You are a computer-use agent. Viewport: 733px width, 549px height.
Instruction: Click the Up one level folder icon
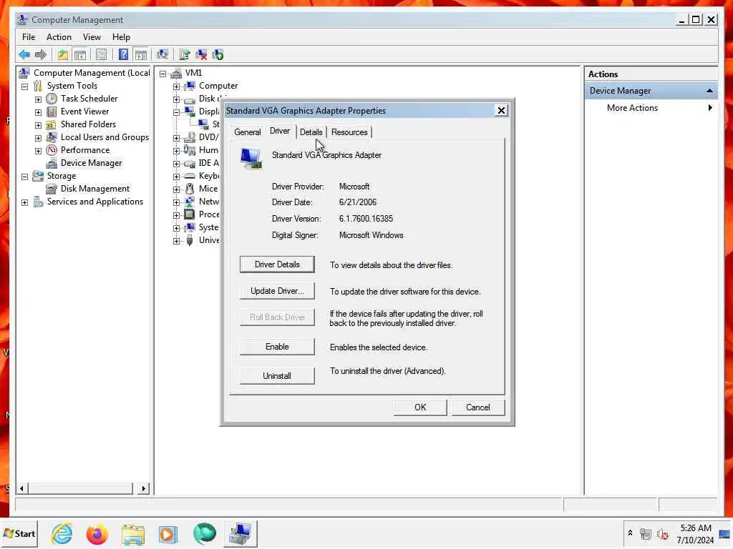[63, 54]
